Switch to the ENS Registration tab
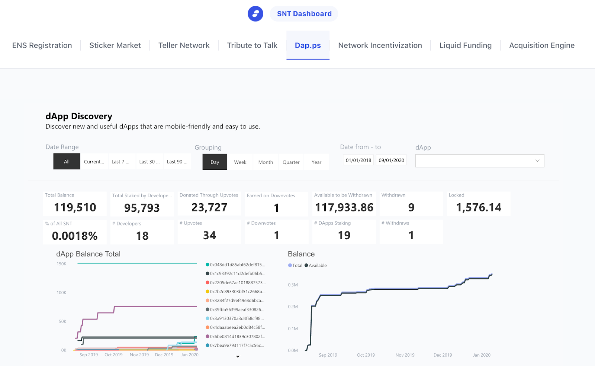595x366 pixels. tap(42, 45)
